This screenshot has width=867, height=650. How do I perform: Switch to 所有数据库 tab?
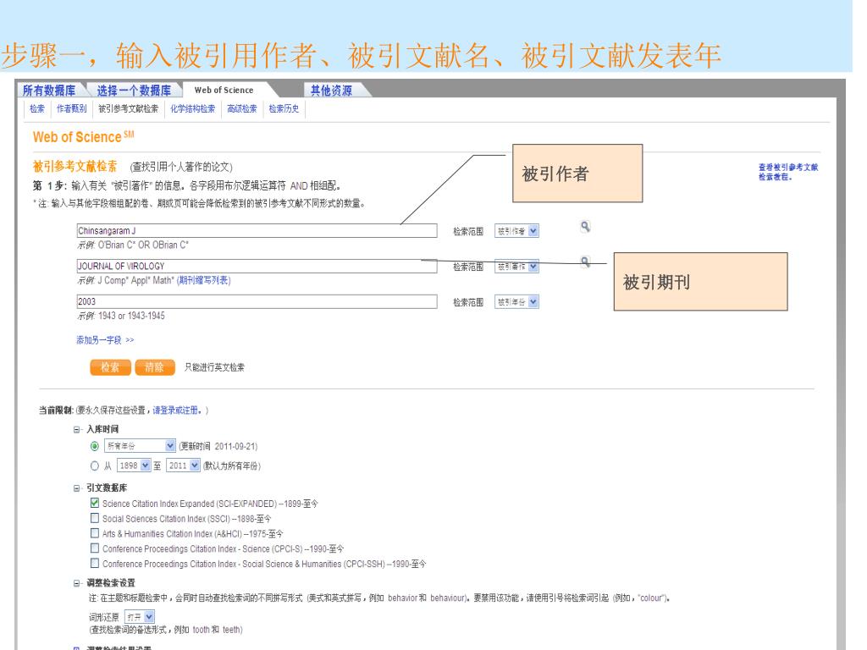click(49, 90)
